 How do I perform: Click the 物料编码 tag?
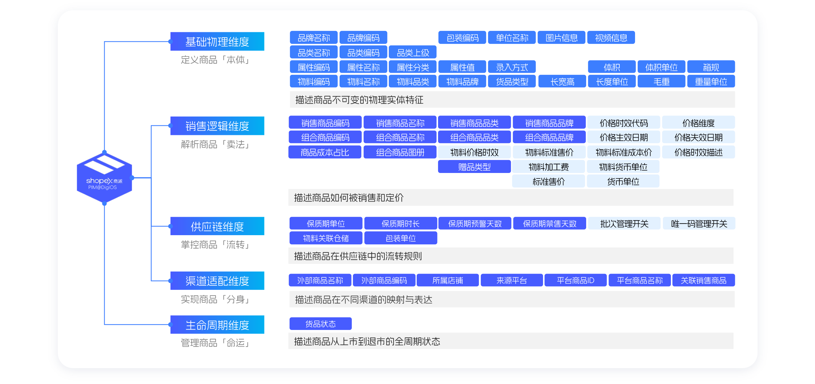tap(314, 81)
